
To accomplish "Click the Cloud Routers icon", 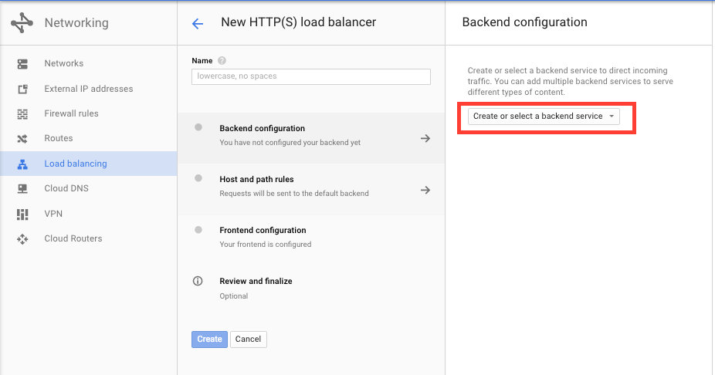I will [x=22, y=238].
